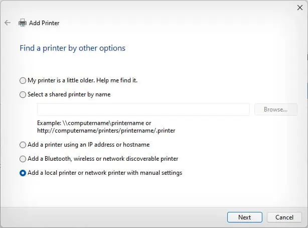Click the 'Select a shared printer by name' label
This screenshot has height=228, width=308.
pyautogui.click(x=69, y=94)
